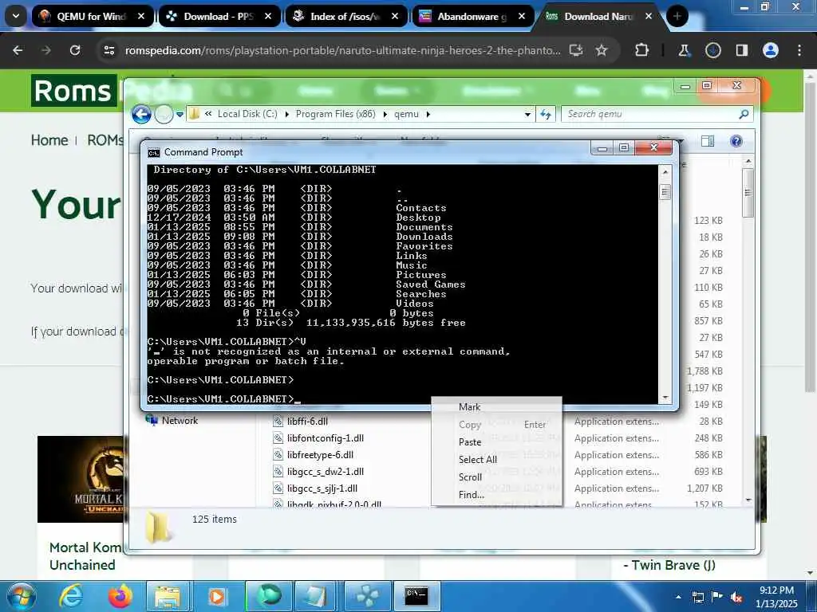The height and width of the screenshot is (612, 817).
Task: Bookmark this page with the star icon
Action: (602, 50)
